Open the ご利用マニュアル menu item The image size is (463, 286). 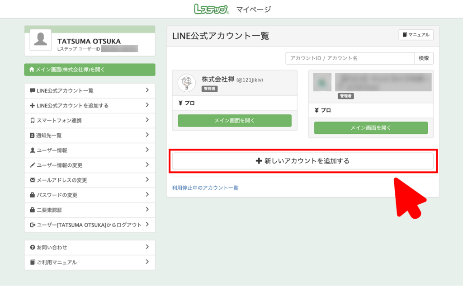coord(57,263)
